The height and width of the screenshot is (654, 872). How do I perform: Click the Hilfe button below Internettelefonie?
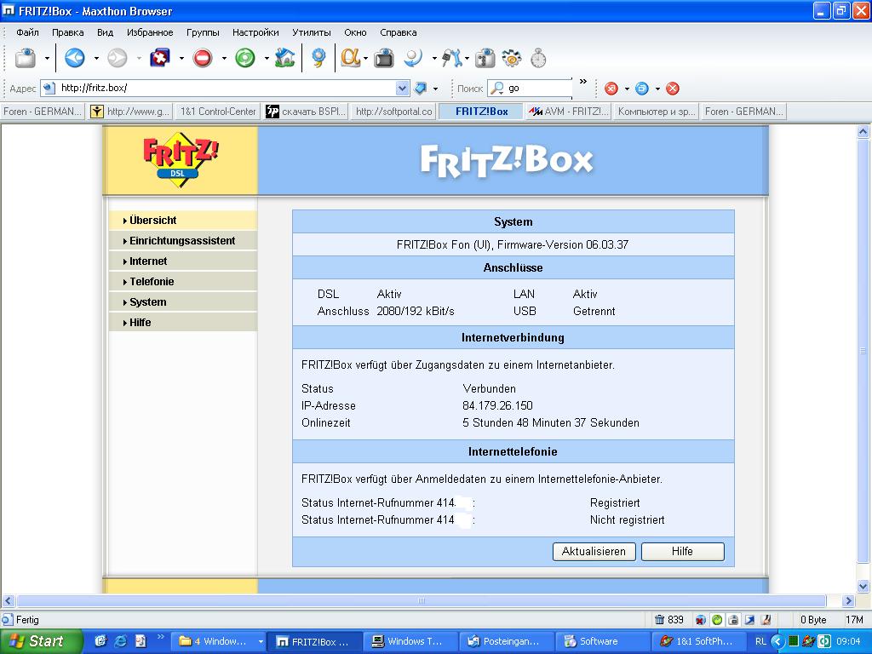tap(682, 551)
